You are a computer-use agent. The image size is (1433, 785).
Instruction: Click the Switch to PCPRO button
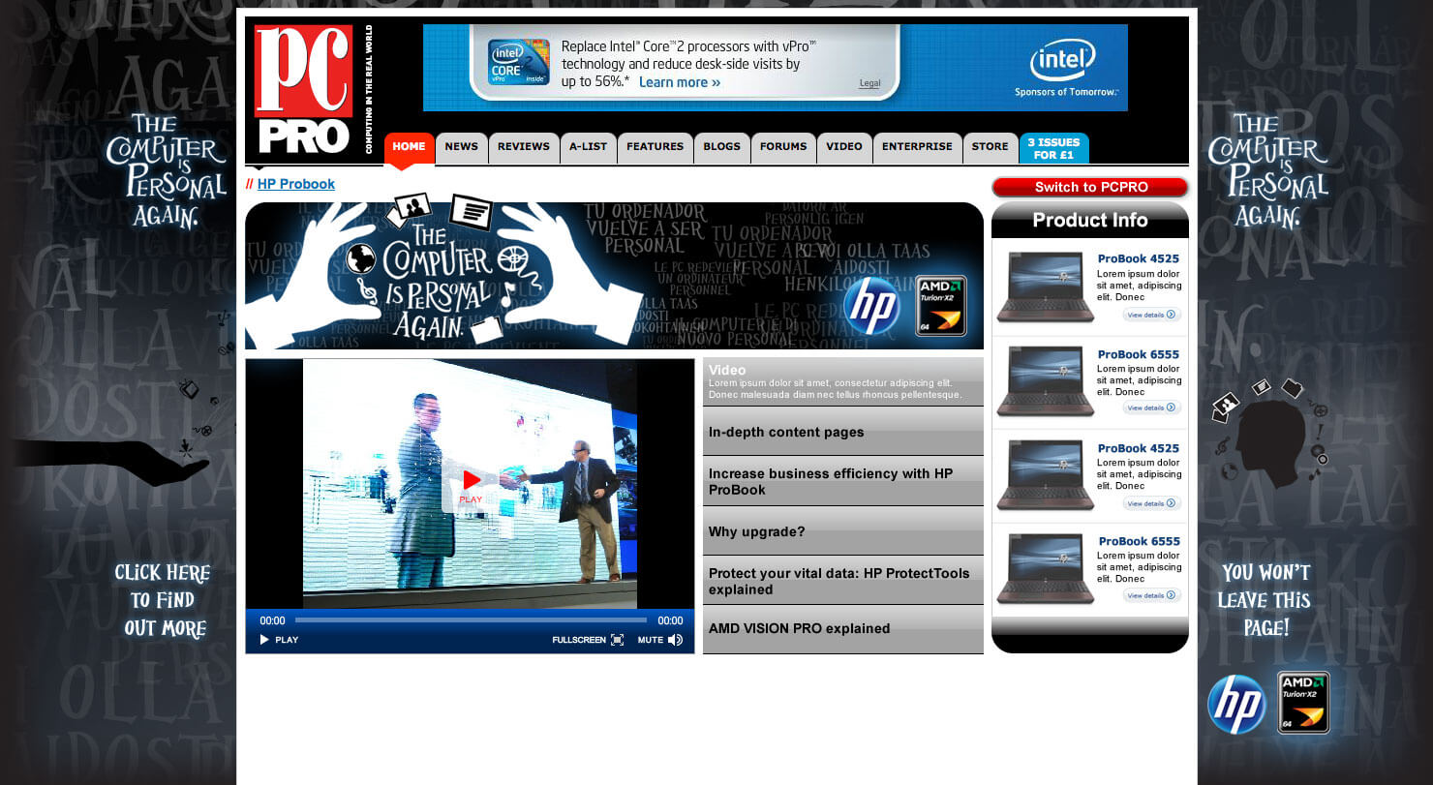click(x=1089, y=188)
